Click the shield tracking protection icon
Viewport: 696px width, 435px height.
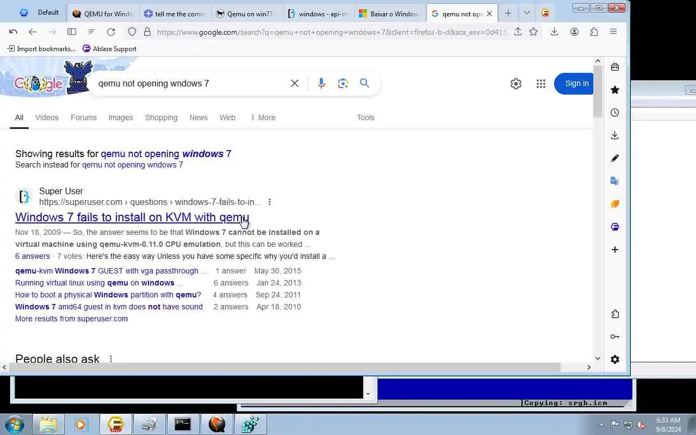pos(132,32)
